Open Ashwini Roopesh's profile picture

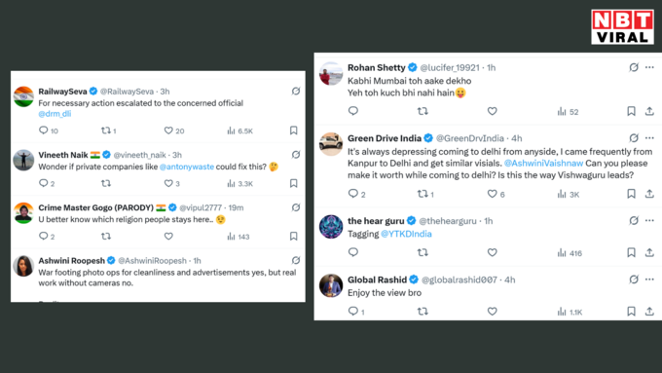pyautogui.click(x=23, y=266)
